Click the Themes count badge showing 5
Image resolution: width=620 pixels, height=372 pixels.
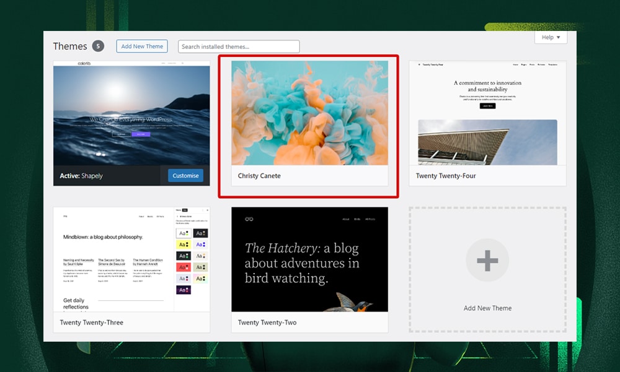tap(99, 46)
